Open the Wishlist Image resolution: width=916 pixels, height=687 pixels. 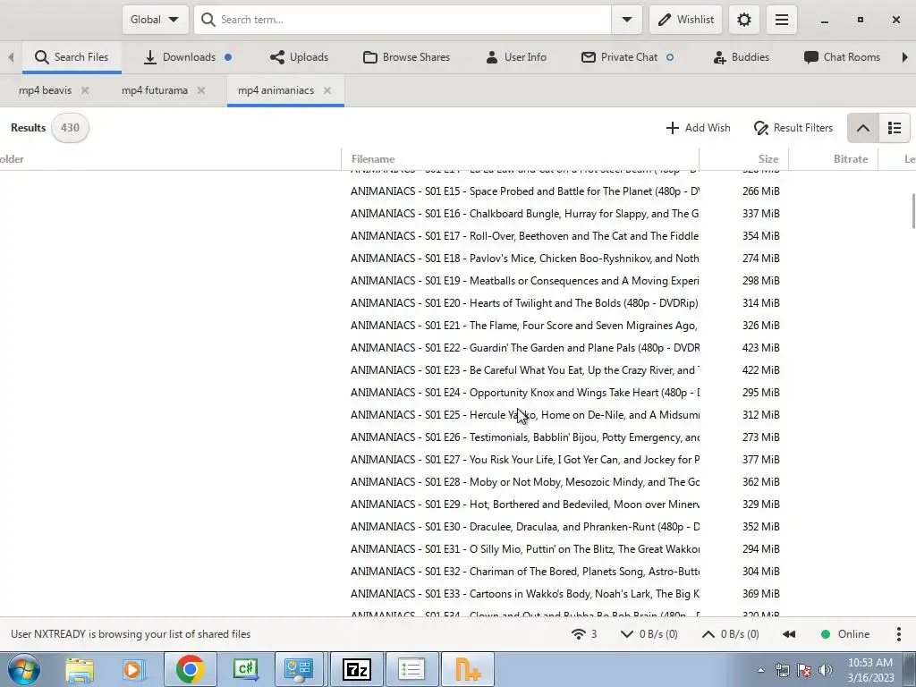click(x=686, y=20)
